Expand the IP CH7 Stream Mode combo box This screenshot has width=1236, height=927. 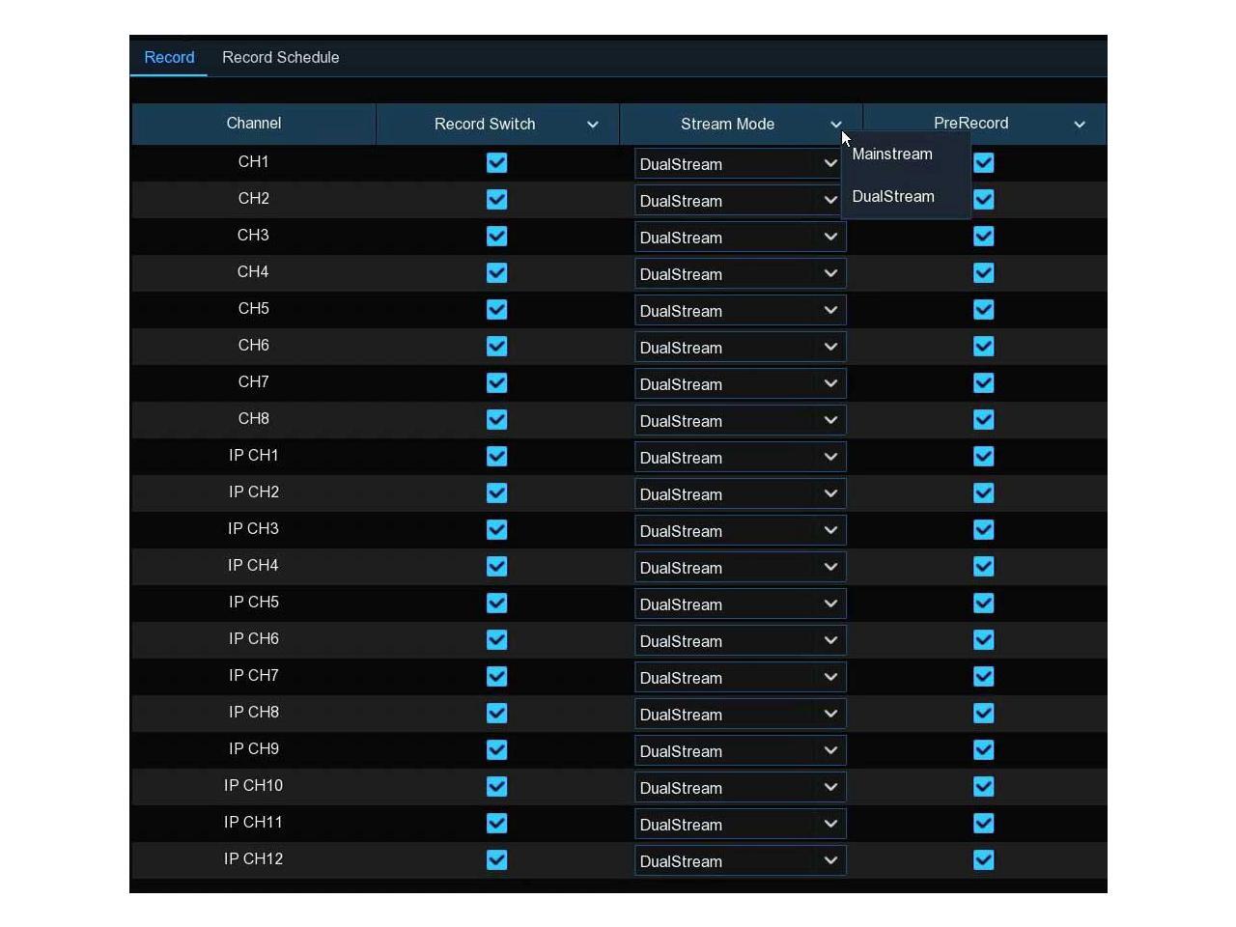[x=740, y=678]
